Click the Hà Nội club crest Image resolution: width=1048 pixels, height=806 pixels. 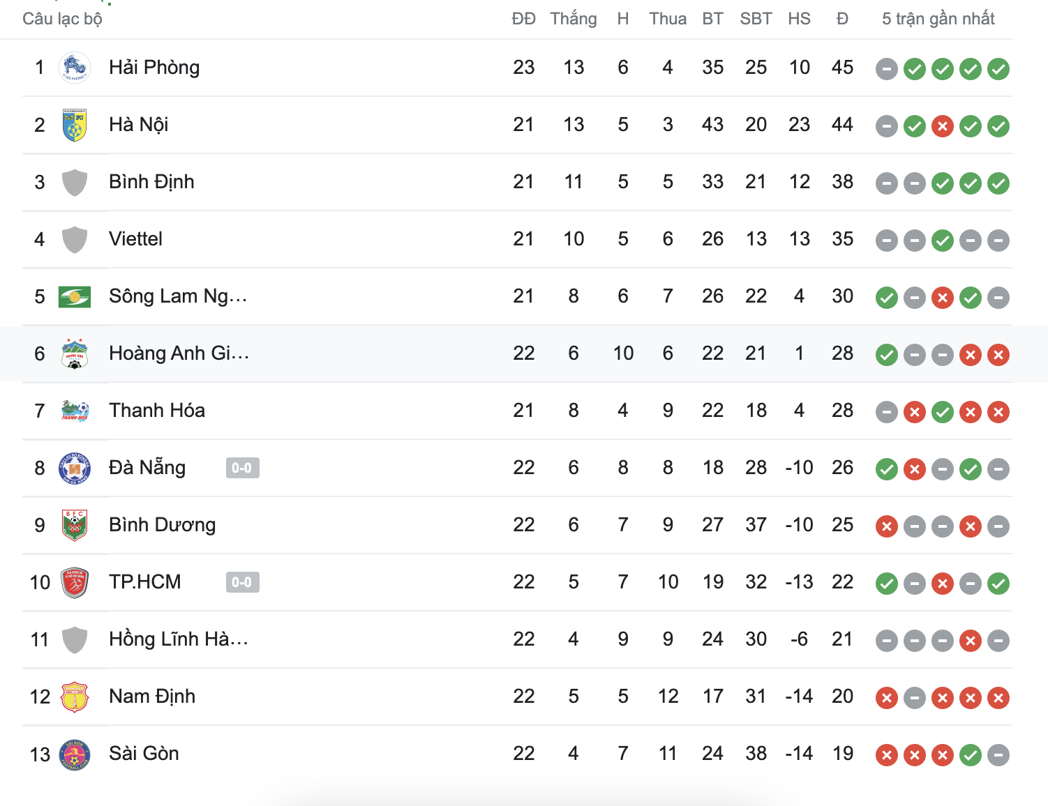coord(75,125)
